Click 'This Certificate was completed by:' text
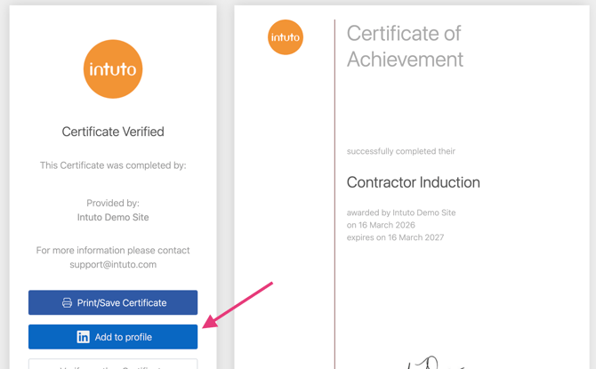Viewport: 596px width, 369px height. pos(113,165)
